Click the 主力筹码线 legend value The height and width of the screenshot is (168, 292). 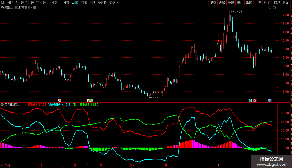34,105
